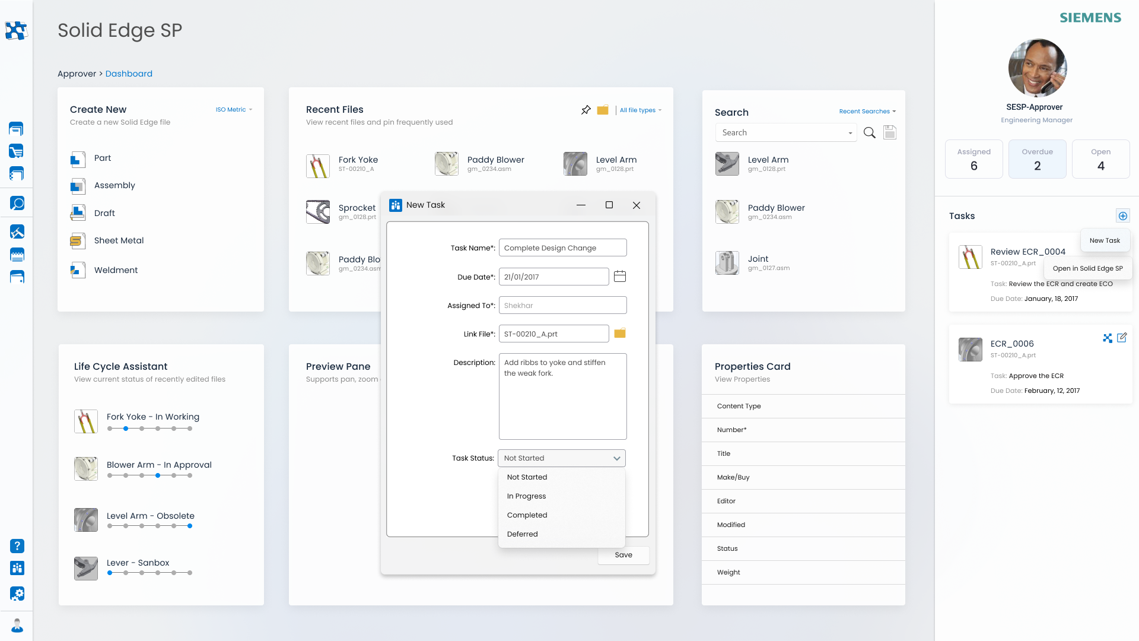Select the Content Type property row
Screen dimensions: 1139x641
click(803, 406)
